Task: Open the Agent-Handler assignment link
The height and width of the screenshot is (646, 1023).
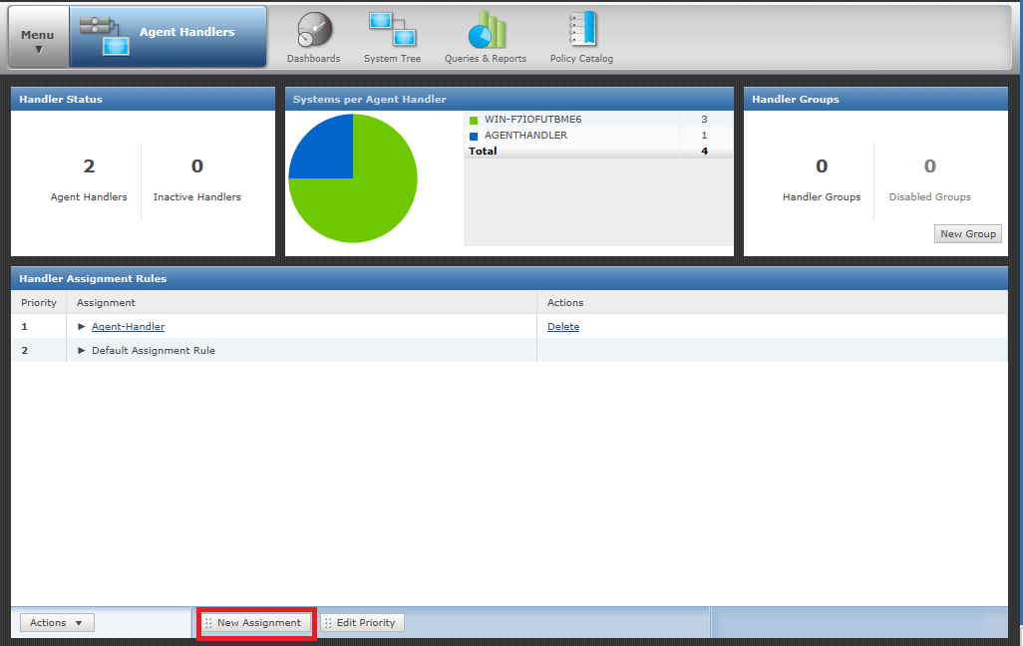Action: 128,326
